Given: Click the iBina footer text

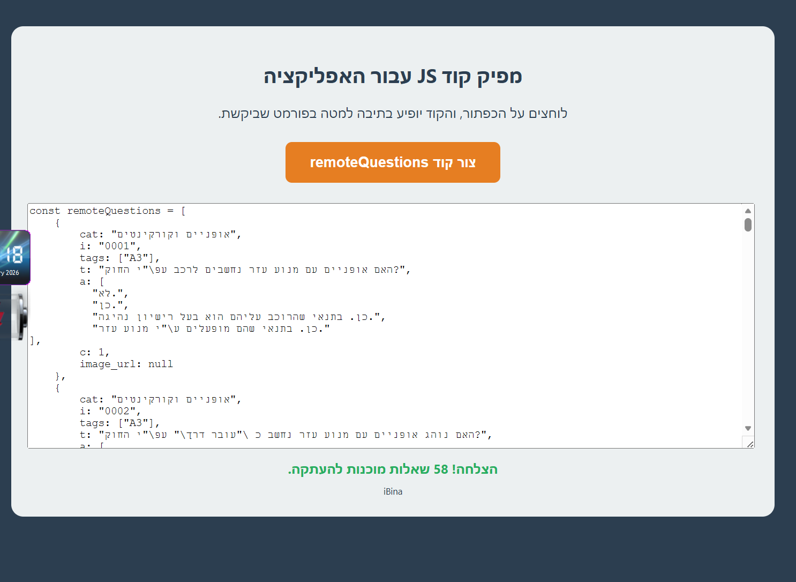Looking at the screenshot, I should [x=393, y=491].
